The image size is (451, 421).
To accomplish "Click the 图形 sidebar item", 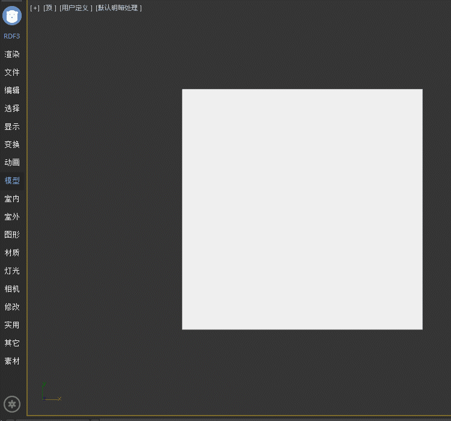I will coord(12,235).
